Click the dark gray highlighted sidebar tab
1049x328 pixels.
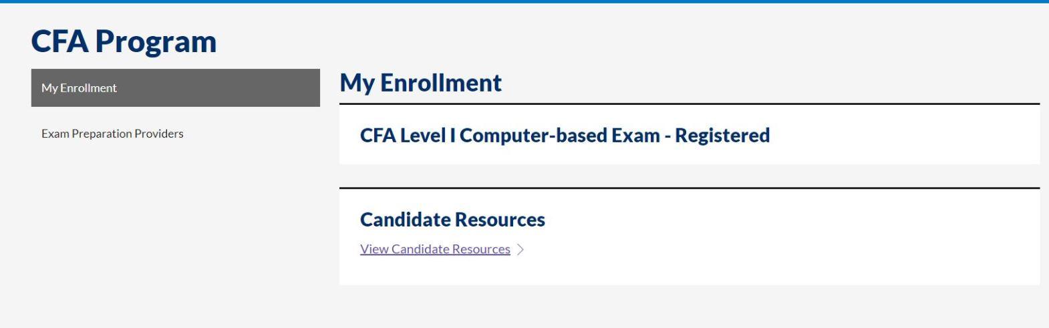176,88
